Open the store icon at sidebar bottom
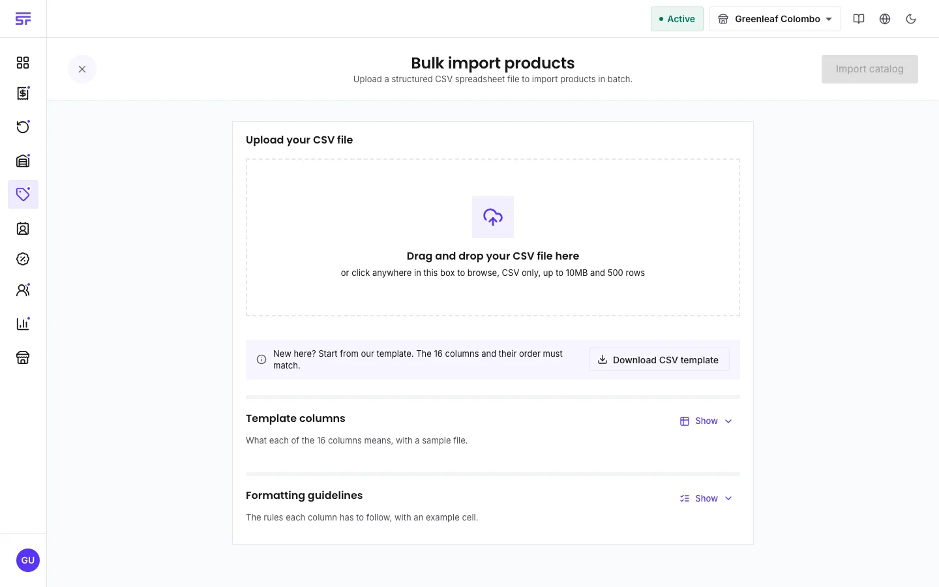Image resolution: width=939 pixels, height=587 pixels. point(23,357)
